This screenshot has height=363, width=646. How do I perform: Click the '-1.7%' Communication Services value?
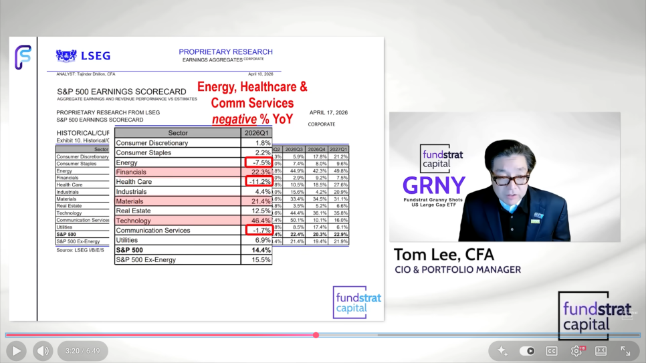coord(258,231)
